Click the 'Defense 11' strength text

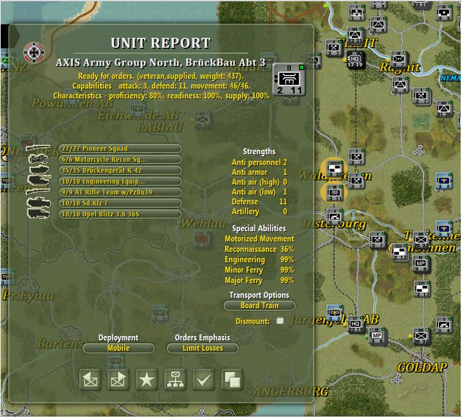(259, 201)
